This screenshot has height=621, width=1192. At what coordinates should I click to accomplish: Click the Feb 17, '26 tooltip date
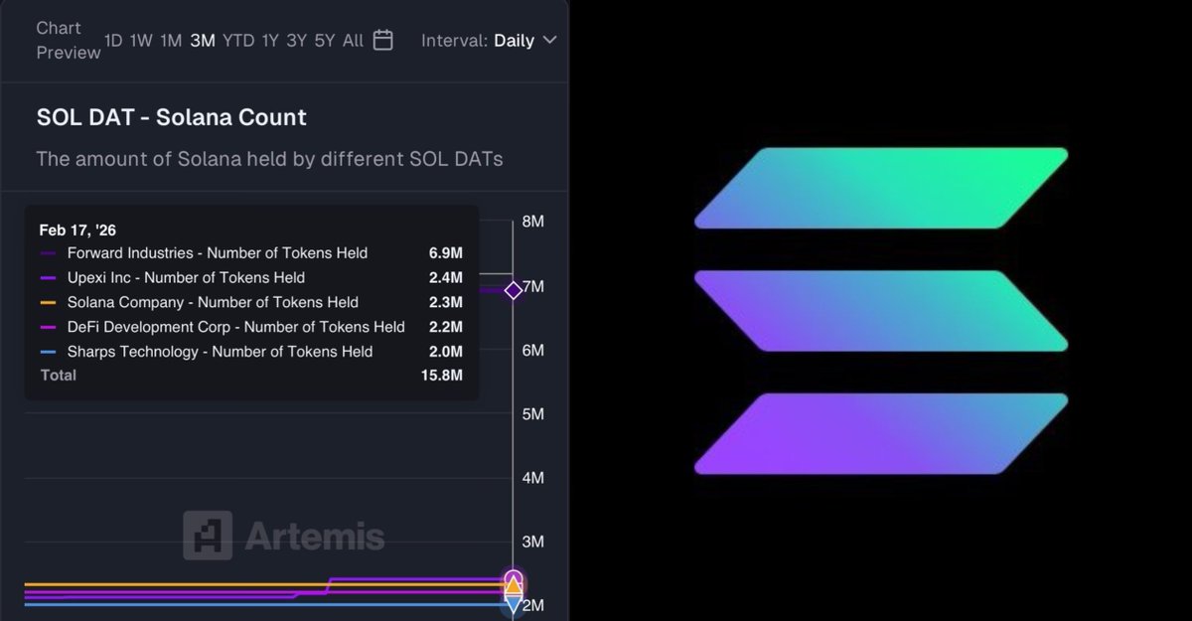[x=76, y=230]
